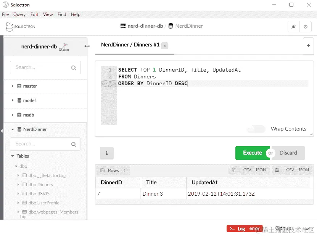317x236 pixels.
Task: Collapse the Tables section
Action: click(13, 156)
